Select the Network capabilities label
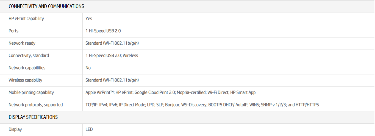The width and height of the screenshot is (375, 136). pyautogui.click(x=27, y=68)
